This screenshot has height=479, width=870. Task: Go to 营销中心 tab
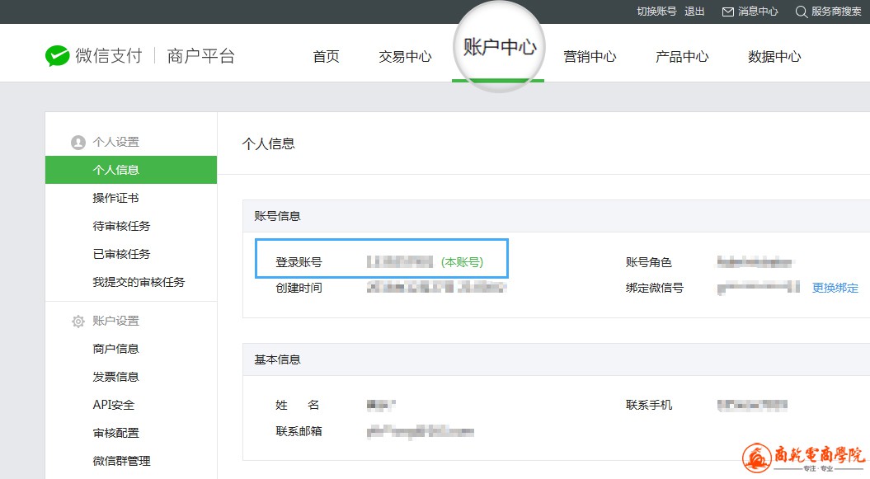coord(590,57)
